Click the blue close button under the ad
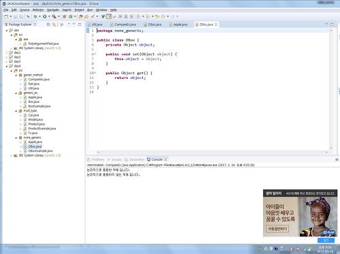340x254 pixels. click(x=326, y=240)
